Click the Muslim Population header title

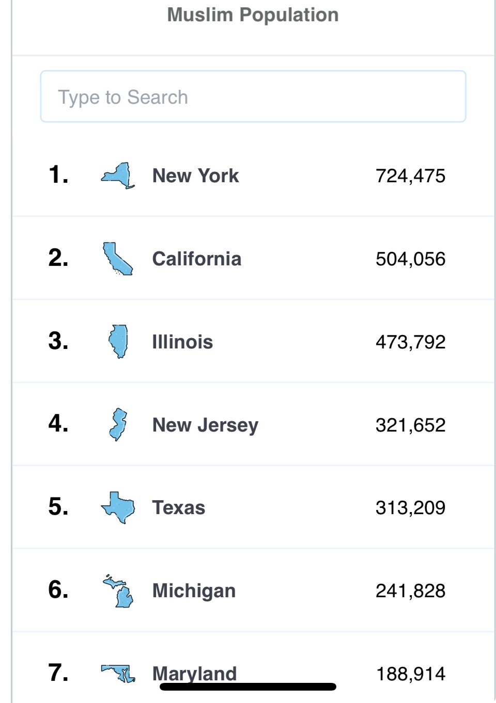click(x=252, y=14)
